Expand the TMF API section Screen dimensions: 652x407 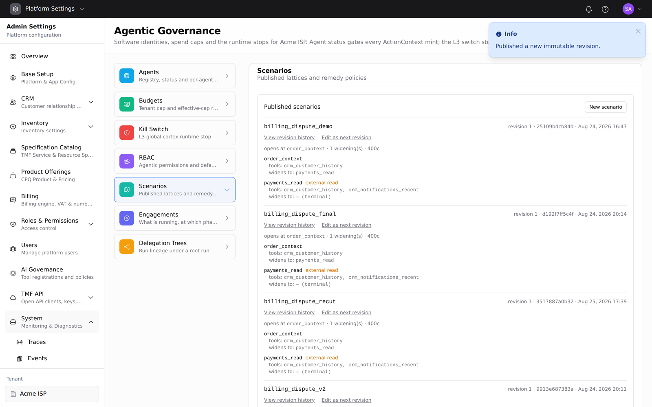[x=91, y=298]
